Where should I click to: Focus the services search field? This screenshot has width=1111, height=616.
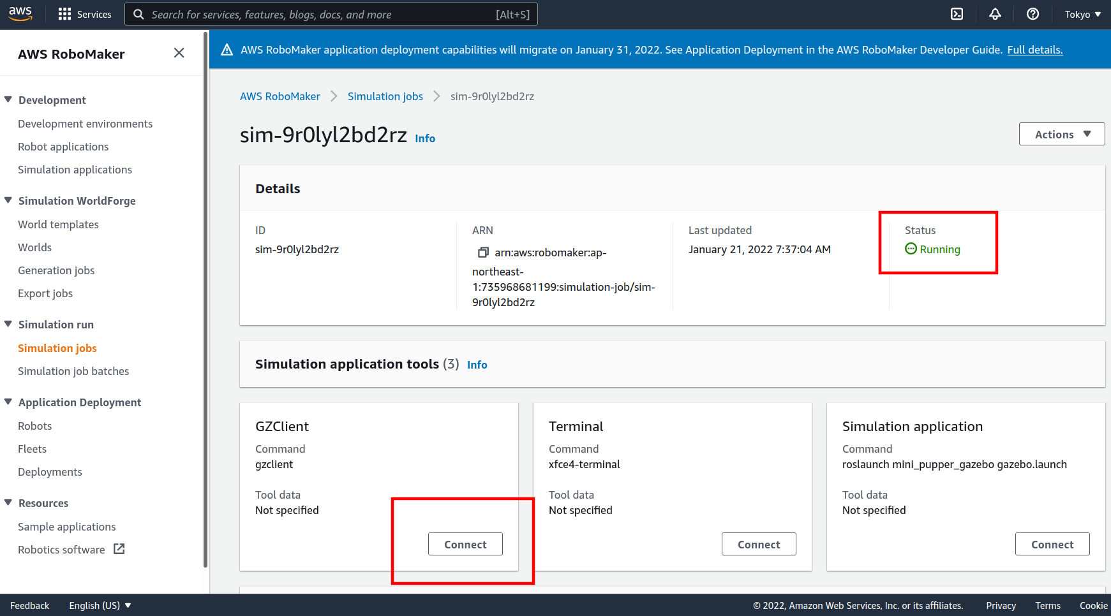[x=331, y=14]
